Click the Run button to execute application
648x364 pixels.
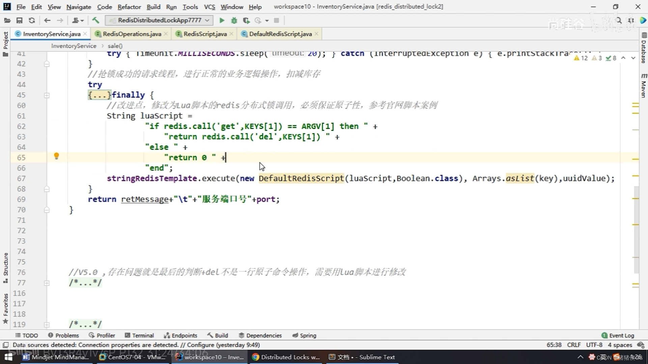click(x=221, y=20)
